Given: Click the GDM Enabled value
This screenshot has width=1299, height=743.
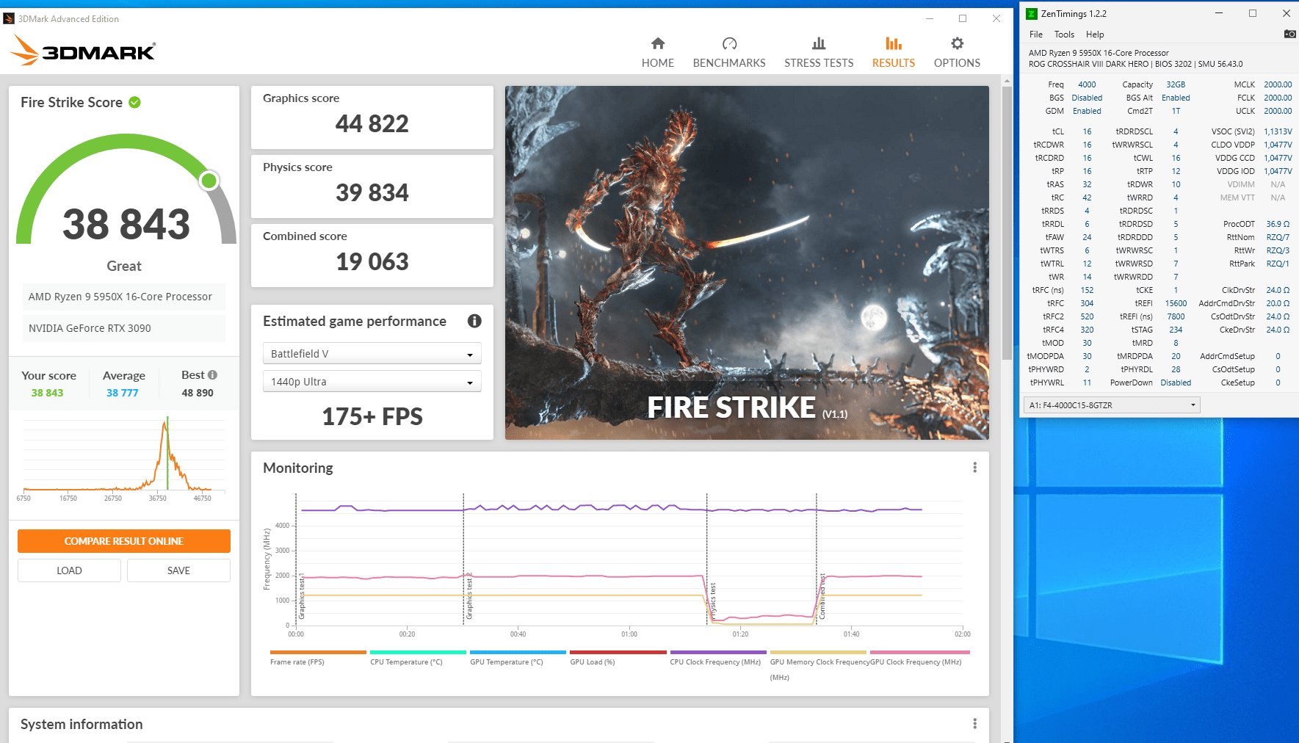Looking at the screenshot, I should (1087, 111).
